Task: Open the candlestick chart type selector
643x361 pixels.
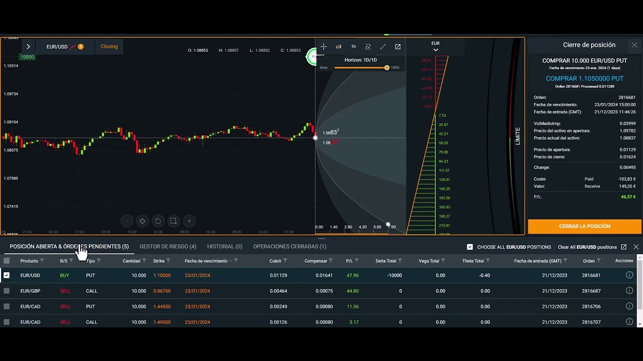Action: [x=339, y=47]
